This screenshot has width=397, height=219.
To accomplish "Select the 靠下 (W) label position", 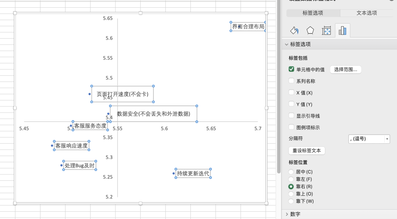I will (291, 201).
